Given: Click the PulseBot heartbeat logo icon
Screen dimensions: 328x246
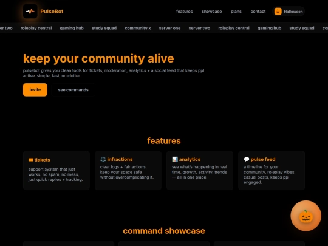Looking at the screenshot, I should coord(30,12).
